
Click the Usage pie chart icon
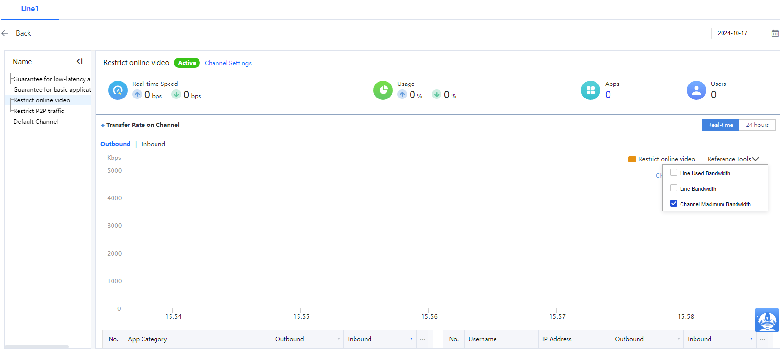click(383, 90)
